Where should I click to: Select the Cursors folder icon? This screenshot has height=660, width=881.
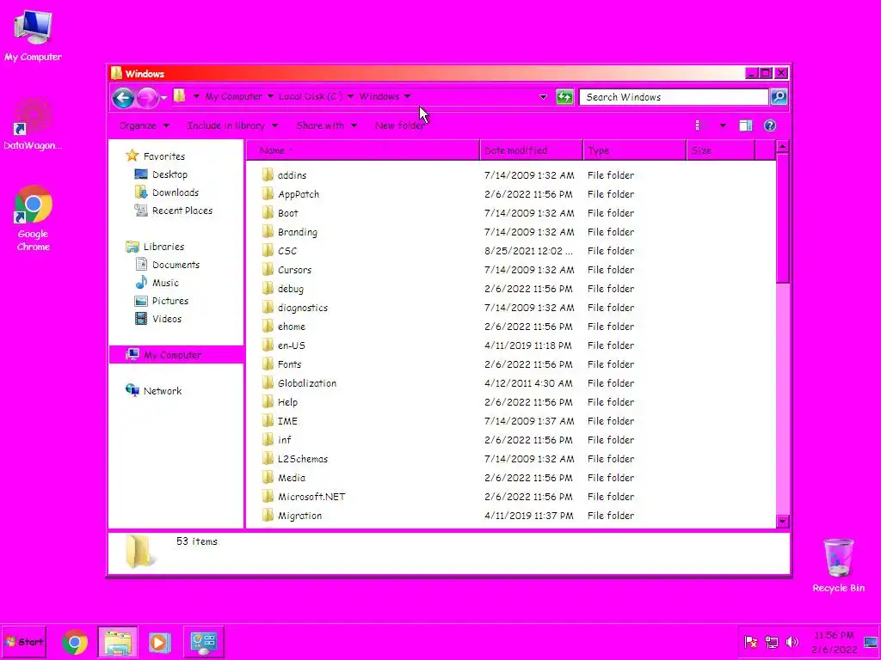[x=268, y=269]
